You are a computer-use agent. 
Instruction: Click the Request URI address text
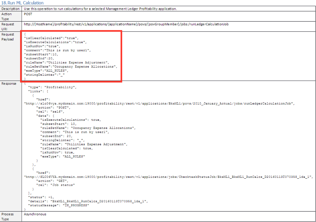tap(128, 24)
